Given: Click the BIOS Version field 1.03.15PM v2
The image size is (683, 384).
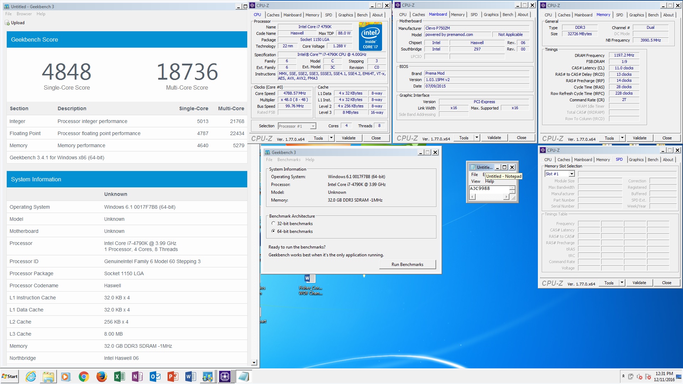Looking at the screenshot, I should pos(477,80).
